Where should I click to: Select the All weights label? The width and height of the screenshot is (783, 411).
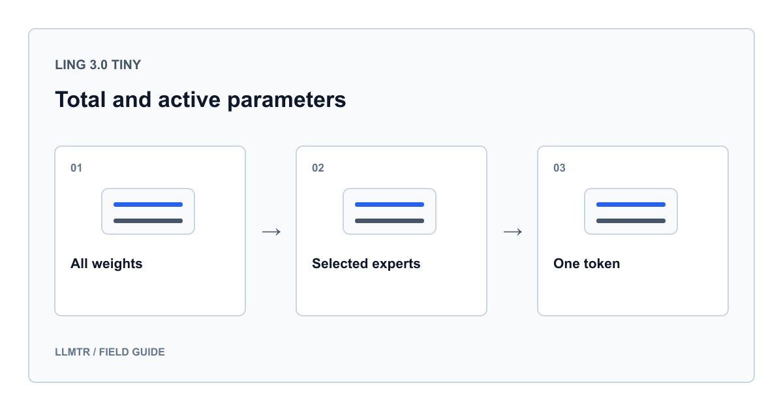pos(106,264)
